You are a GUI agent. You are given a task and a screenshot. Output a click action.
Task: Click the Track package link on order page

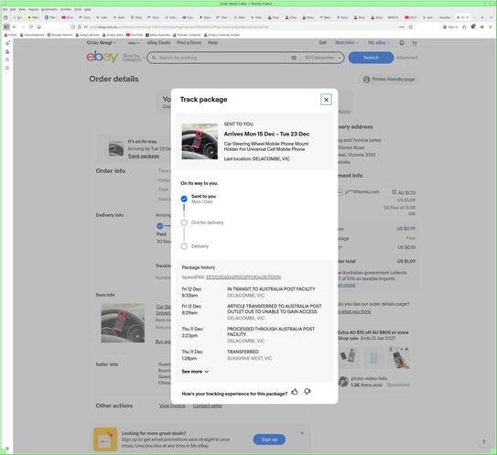tap(144, 156)
